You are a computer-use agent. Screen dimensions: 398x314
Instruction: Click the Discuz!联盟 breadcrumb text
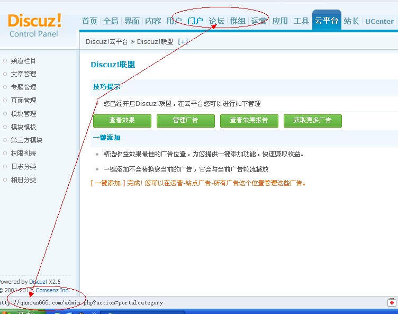coord(155,42)
